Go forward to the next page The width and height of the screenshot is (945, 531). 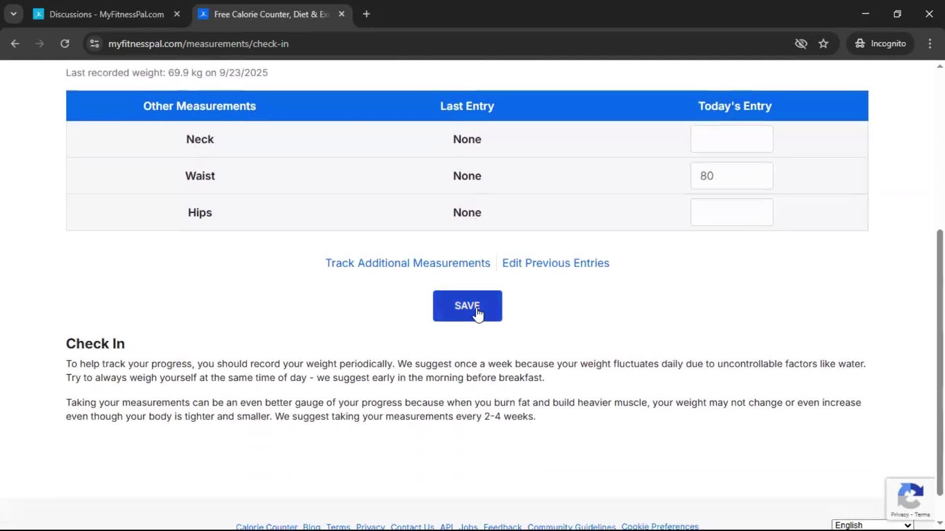[x=40, y=44]
